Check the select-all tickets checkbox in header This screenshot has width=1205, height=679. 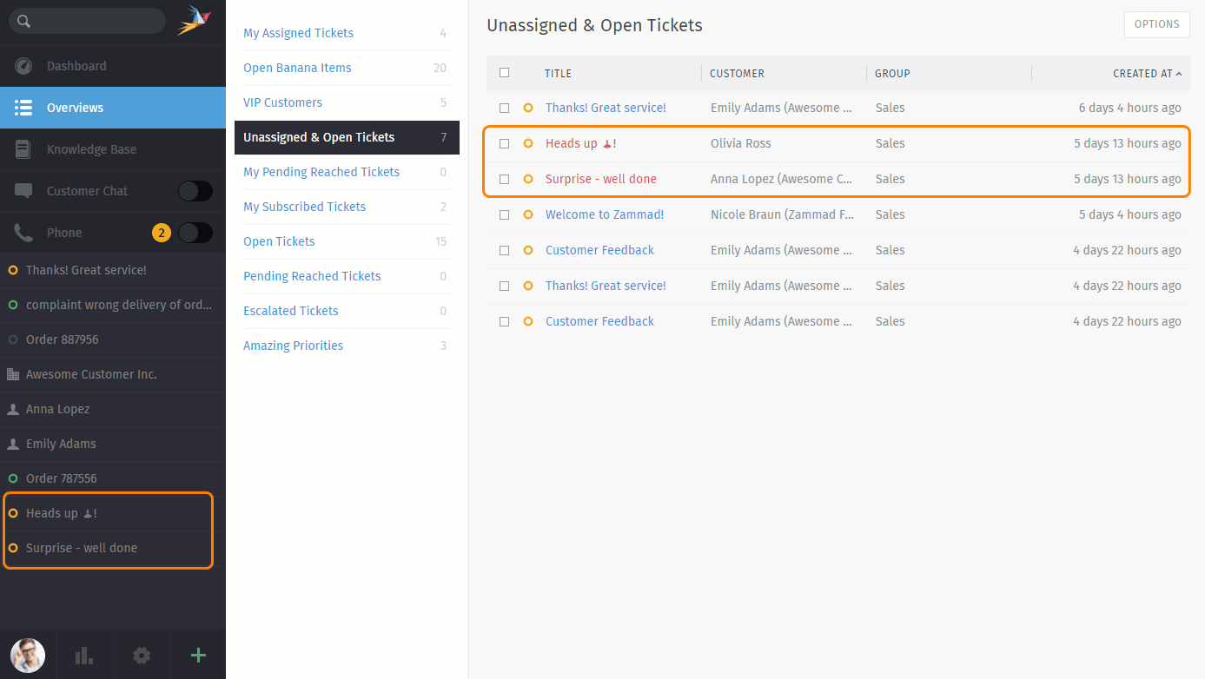coord(504,73)
